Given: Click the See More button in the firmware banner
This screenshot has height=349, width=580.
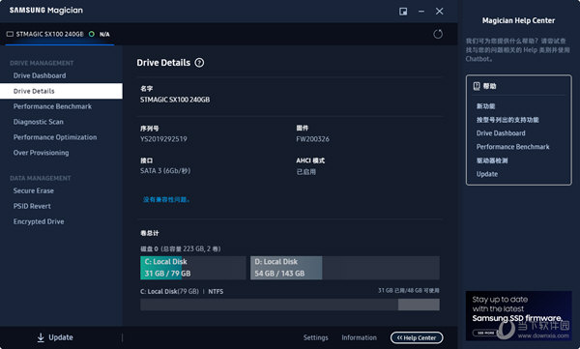Looking at the screenshot, I should pyautogui.click(x=485, y=333).
